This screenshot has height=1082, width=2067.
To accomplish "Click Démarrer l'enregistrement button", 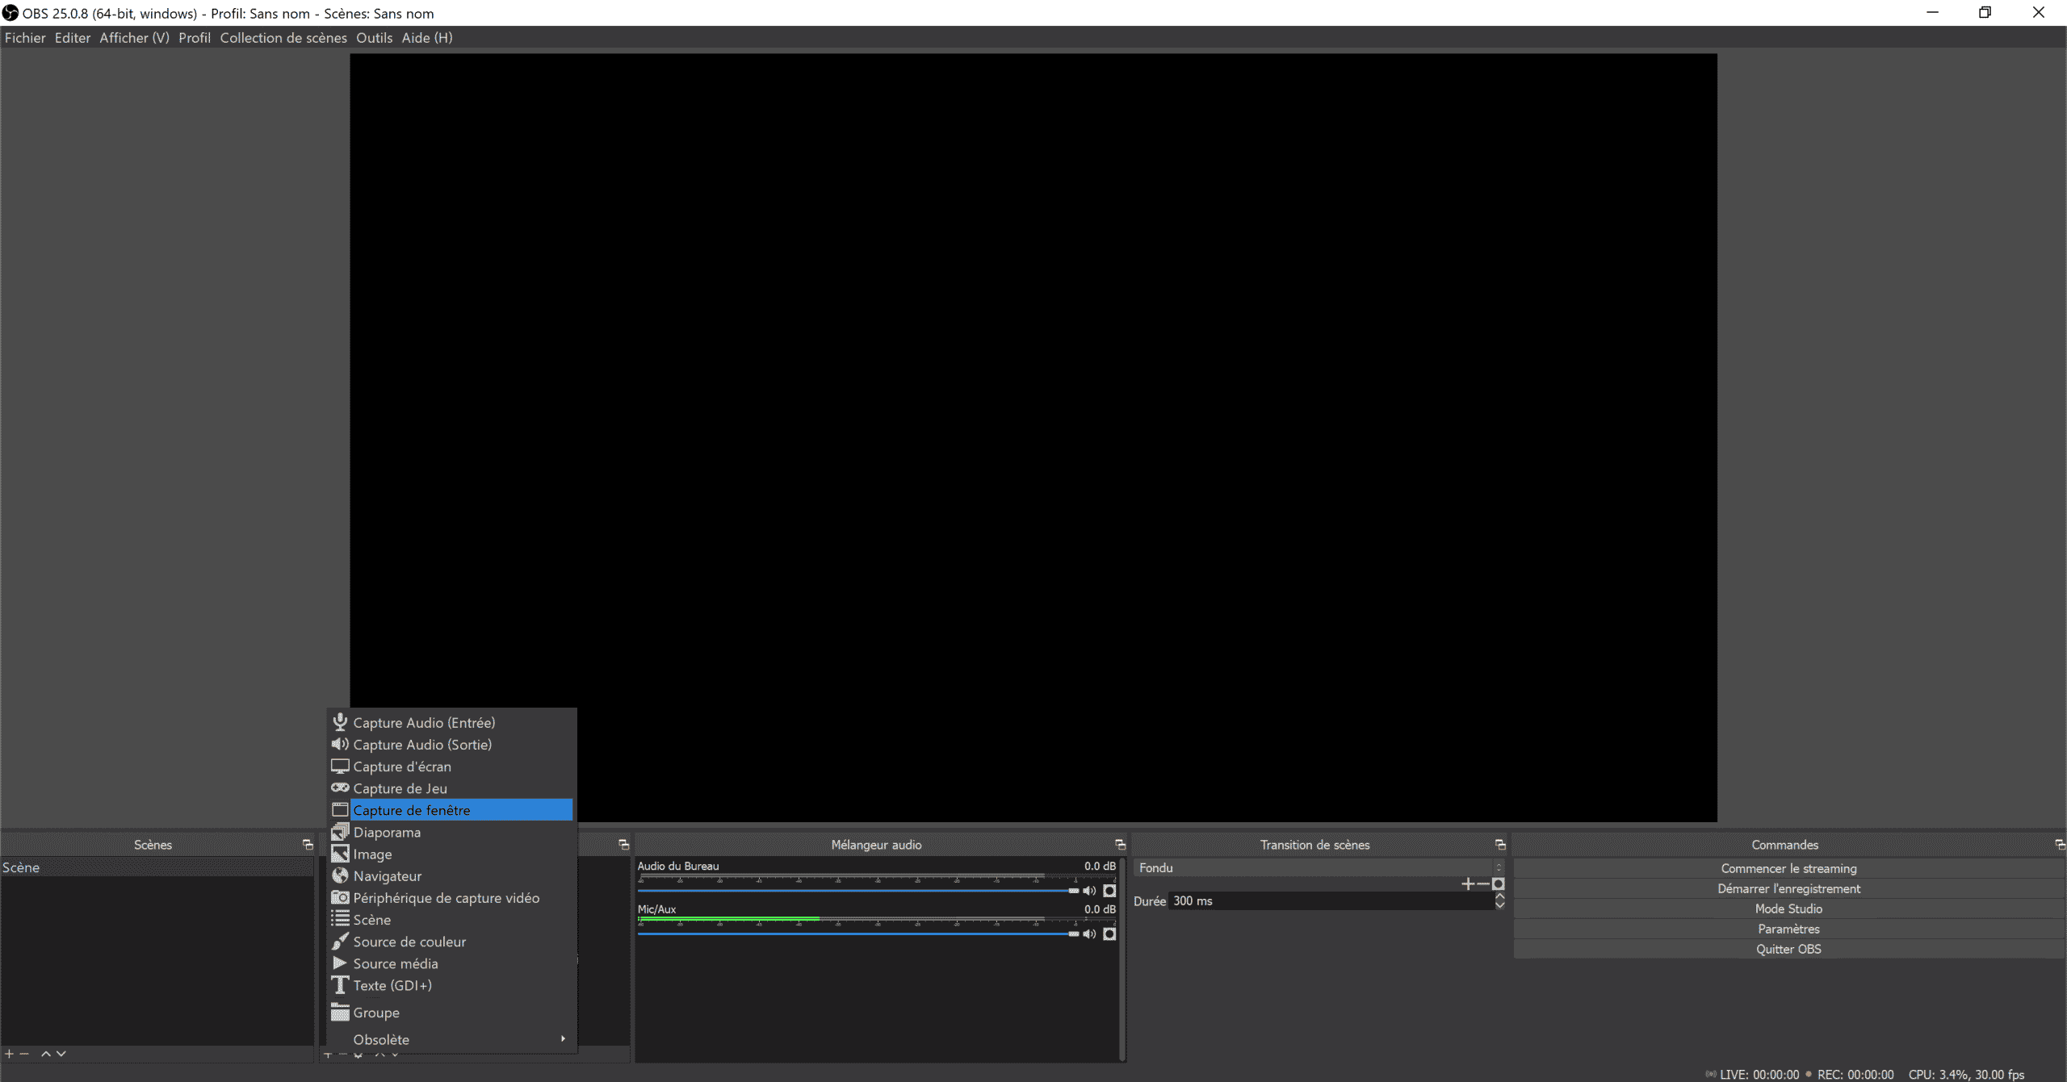I will click(x=1788, y=888).
